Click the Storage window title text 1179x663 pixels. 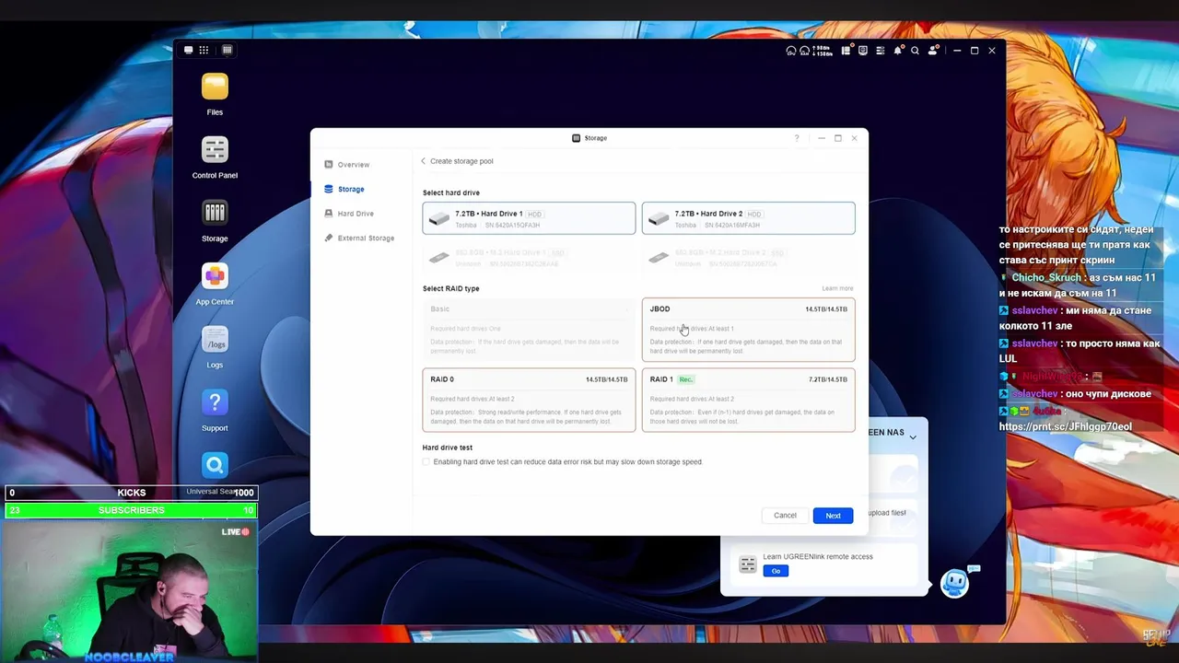(x=596, y=138)
